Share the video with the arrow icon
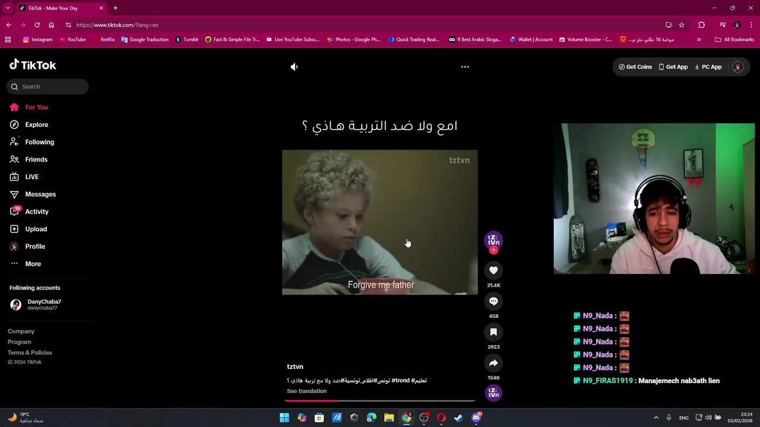Image resolution: width=760 pixels, height=427 pixels. tap(493, 363)
